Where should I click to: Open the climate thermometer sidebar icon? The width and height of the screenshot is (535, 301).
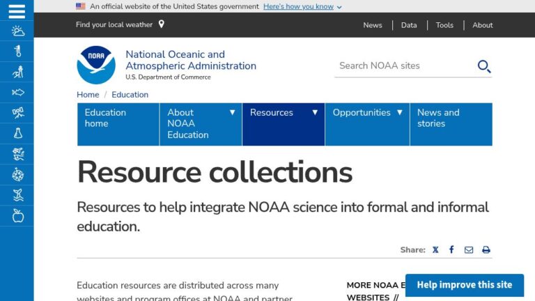pos(18,51)
